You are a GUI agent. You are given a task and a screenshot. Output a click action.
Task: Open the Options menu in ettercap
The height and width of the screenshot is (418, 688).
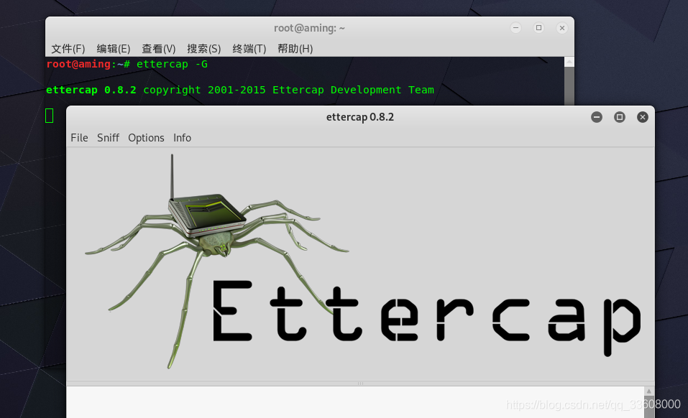click(x=146, y=138)
